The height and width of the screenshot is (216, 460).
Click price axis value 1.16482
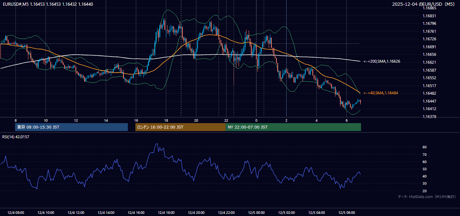(x=430, y=93)
